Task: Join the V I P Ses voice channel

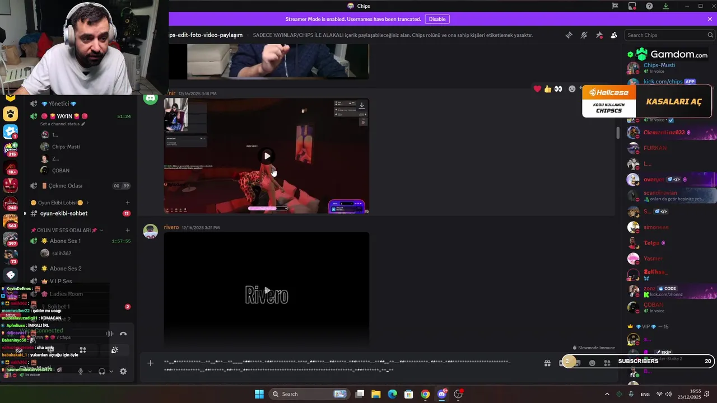Action: (x=60, y=281)
